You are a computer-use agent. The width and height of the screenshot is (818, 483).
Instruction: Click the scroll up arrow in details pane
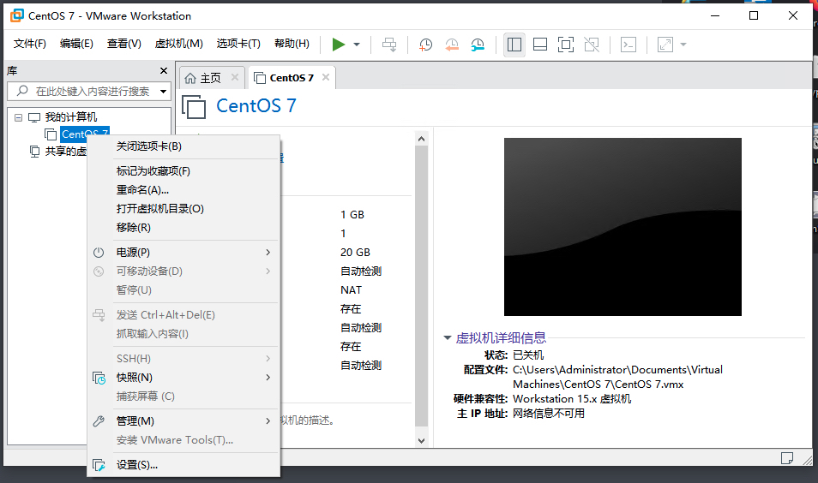click(x=422, y=139)
